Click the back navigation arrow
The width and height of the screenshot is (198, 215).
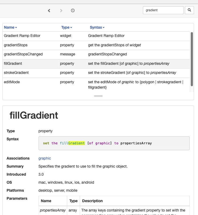tap(49, 10)
